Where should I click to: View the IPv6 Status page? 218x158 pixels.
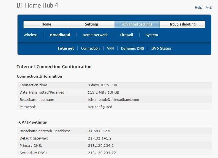161,48
